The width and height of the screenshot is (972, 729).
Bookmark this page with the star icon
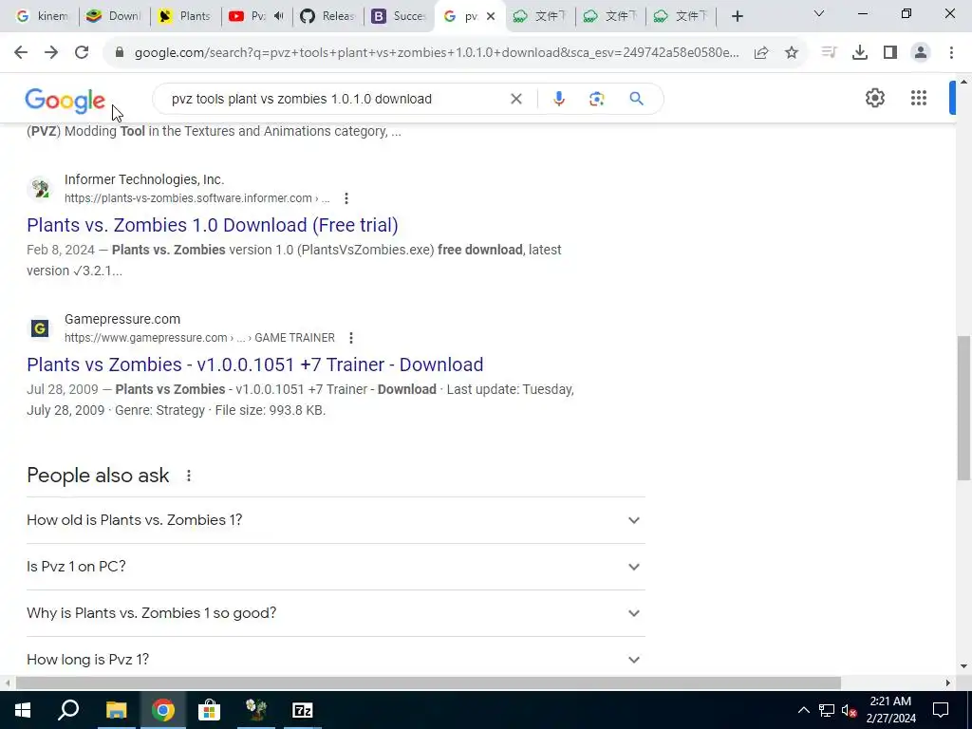click(792, 53)
